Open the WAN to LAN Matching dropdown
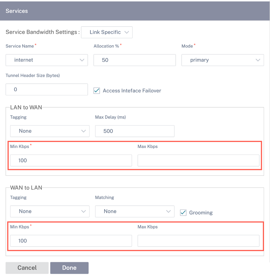Image resolution: width=270 pixels, height=278 pixels. 135,211
